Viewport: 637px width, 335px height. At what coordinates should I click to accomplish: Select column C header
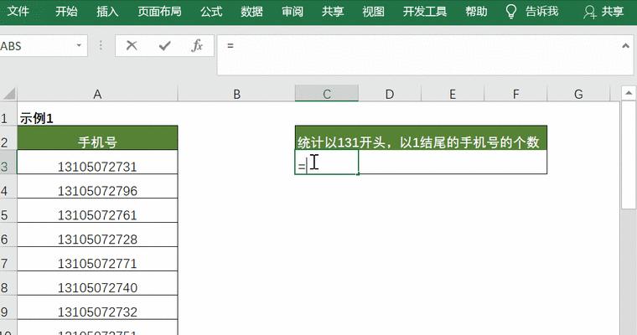(327, 94)
